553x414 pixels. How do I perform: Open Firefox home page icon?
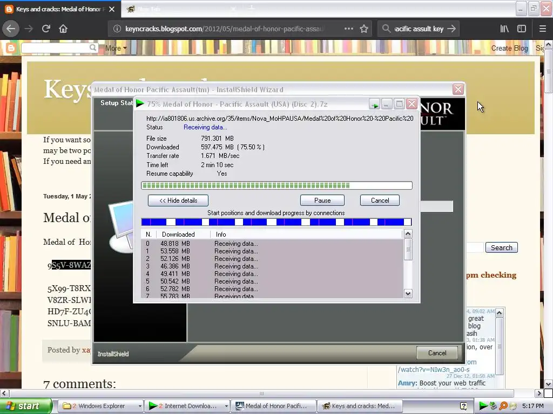pos(63,29)
